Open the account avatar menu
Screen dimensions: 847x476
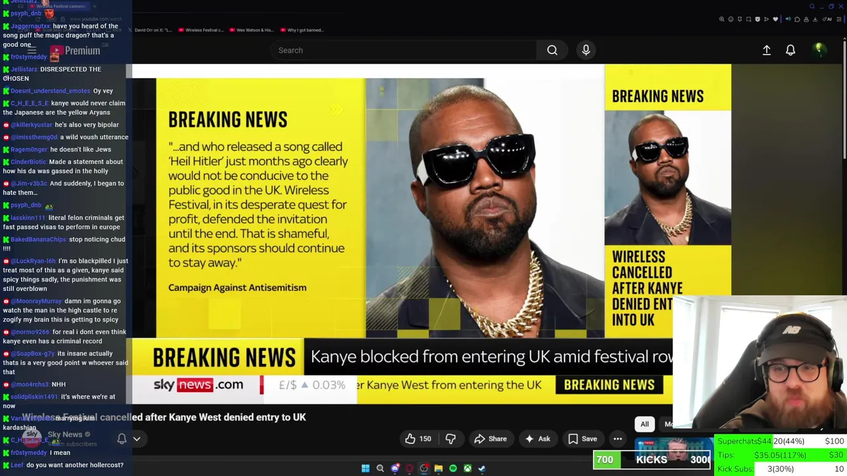click(819, 50)
